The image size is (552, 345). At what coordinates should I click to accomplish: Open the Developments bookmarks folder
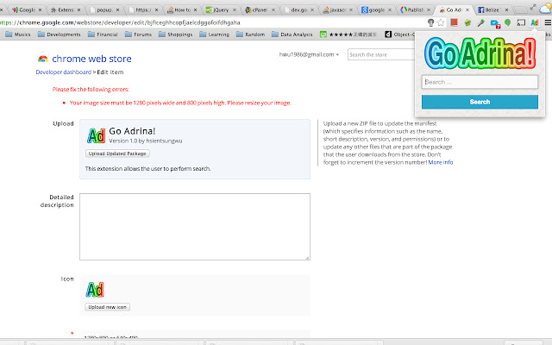[60, 34]
